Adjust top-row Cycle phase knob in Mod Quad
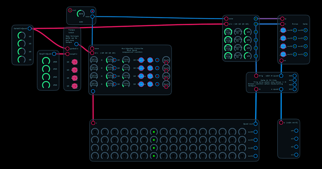Viewport: 322px width, 169px height. (94, 60)
